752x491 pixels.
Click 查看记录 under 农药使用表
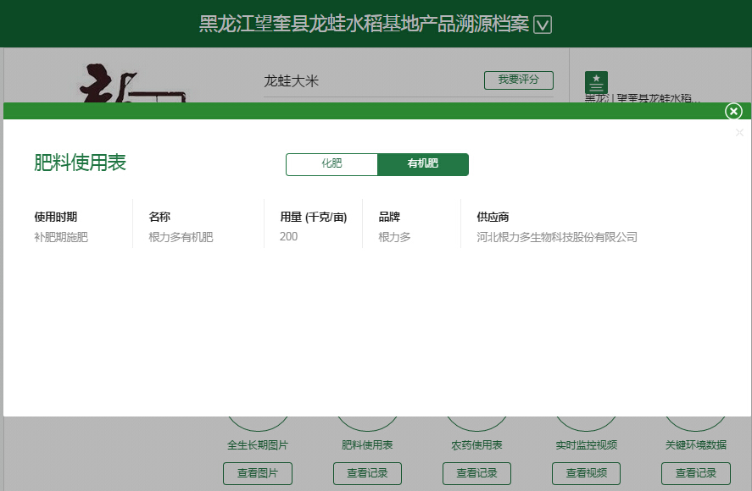tap(476, 473)
